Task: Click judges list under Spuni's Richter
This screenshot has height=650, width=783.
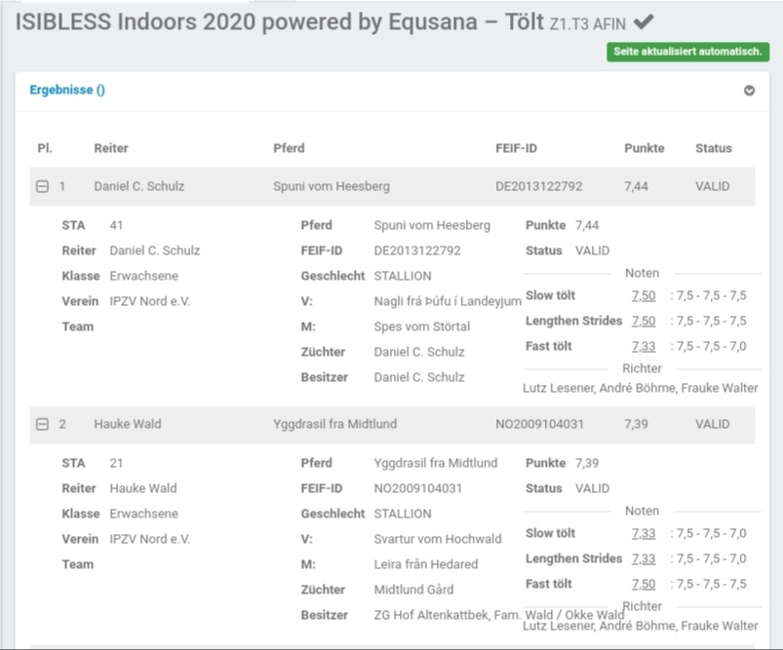Action: tap(641, 388)
